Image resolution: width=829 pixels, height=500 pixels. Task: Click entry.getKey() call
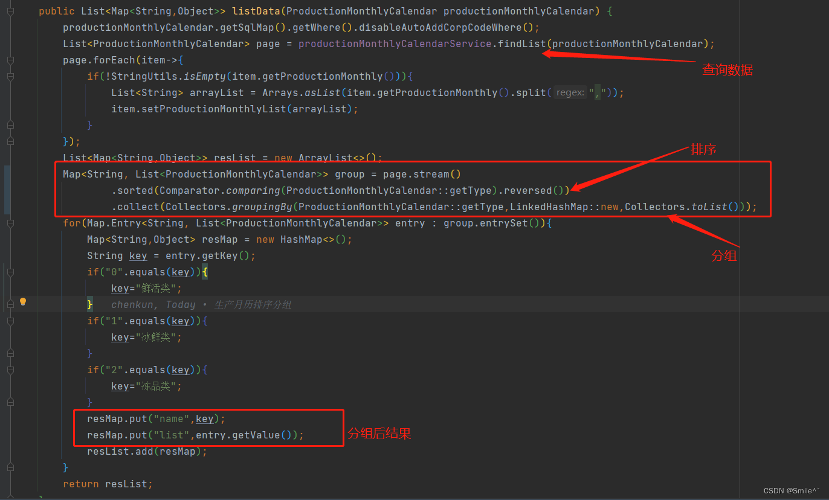(x=208, y=256)
